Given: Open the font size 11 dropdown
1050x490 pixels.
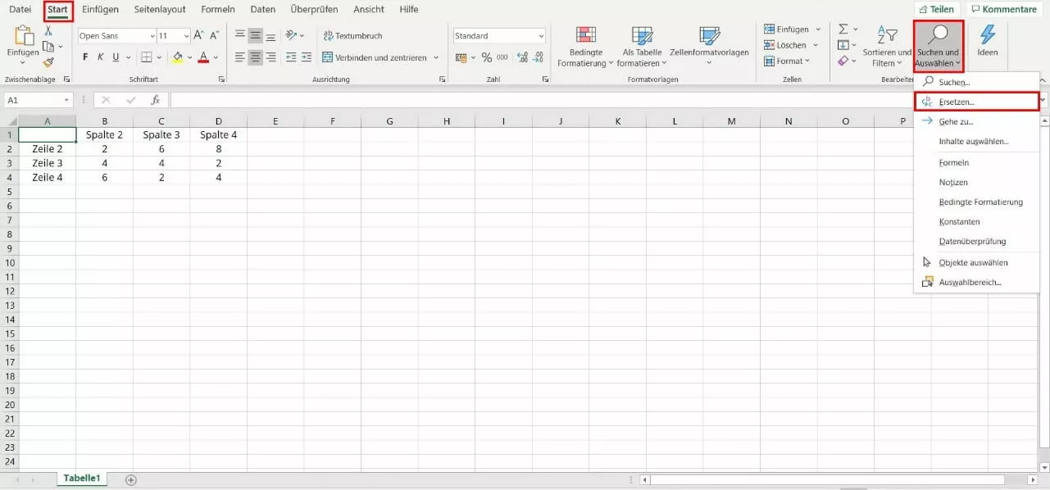Looking at the screenshot, I should tap(186, 36).
